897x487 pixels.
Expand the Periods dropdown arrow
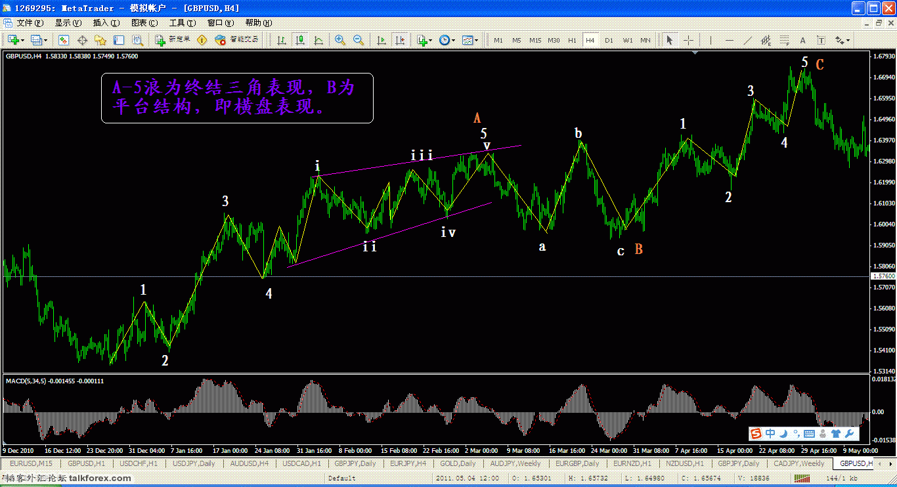tap(454, 40)
